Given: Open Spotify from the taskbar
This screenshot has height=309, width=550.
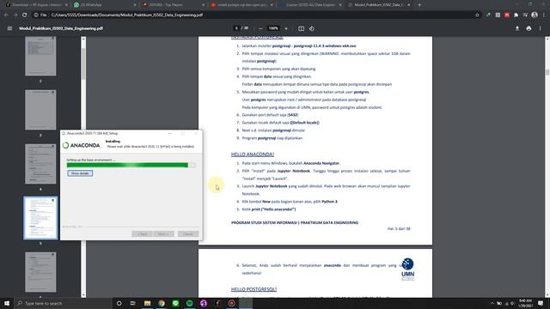Looking at the screenshot, I should tap(189, 303).
